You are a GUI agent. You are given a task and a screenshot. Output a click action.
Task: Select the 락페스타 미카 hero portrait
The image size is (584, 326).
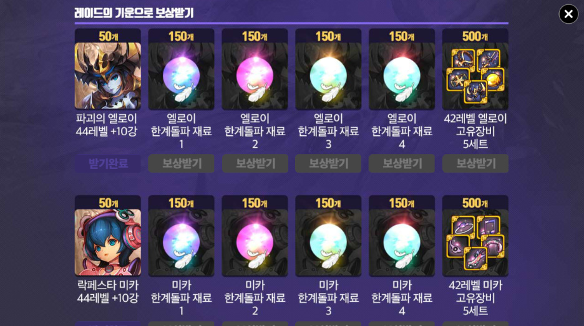(x=108, y=242)
